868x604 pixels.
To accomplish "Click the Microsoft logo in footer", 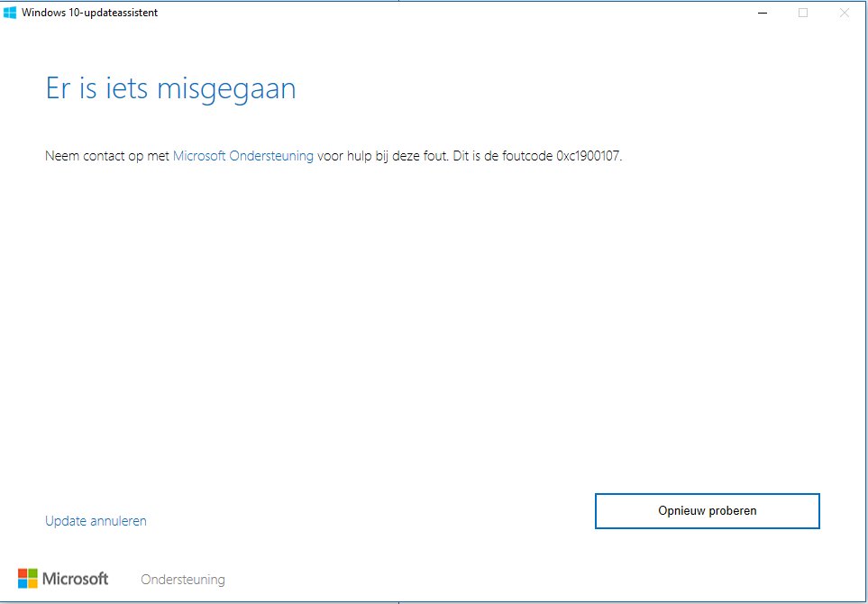I will tap(63, 579).
